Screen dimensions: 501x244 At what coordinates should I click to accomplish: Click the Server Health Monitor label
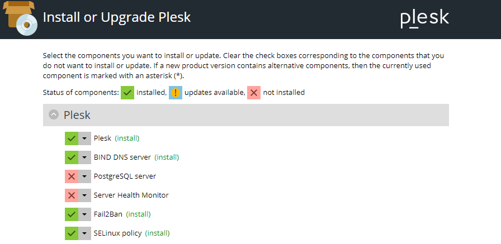point(131,195)
